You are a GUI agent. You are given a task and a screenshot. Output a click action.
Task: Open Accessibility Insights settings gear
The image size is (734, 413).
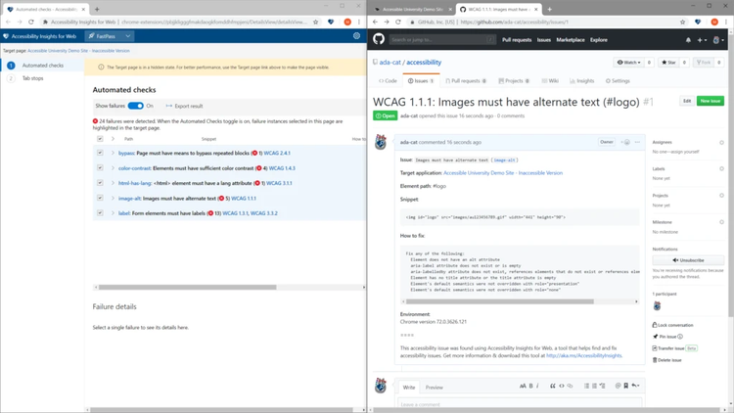coord(356,36)
